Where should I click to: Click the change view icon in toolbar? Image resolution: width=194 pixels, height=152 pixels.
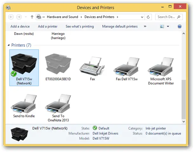coord(162,26)
